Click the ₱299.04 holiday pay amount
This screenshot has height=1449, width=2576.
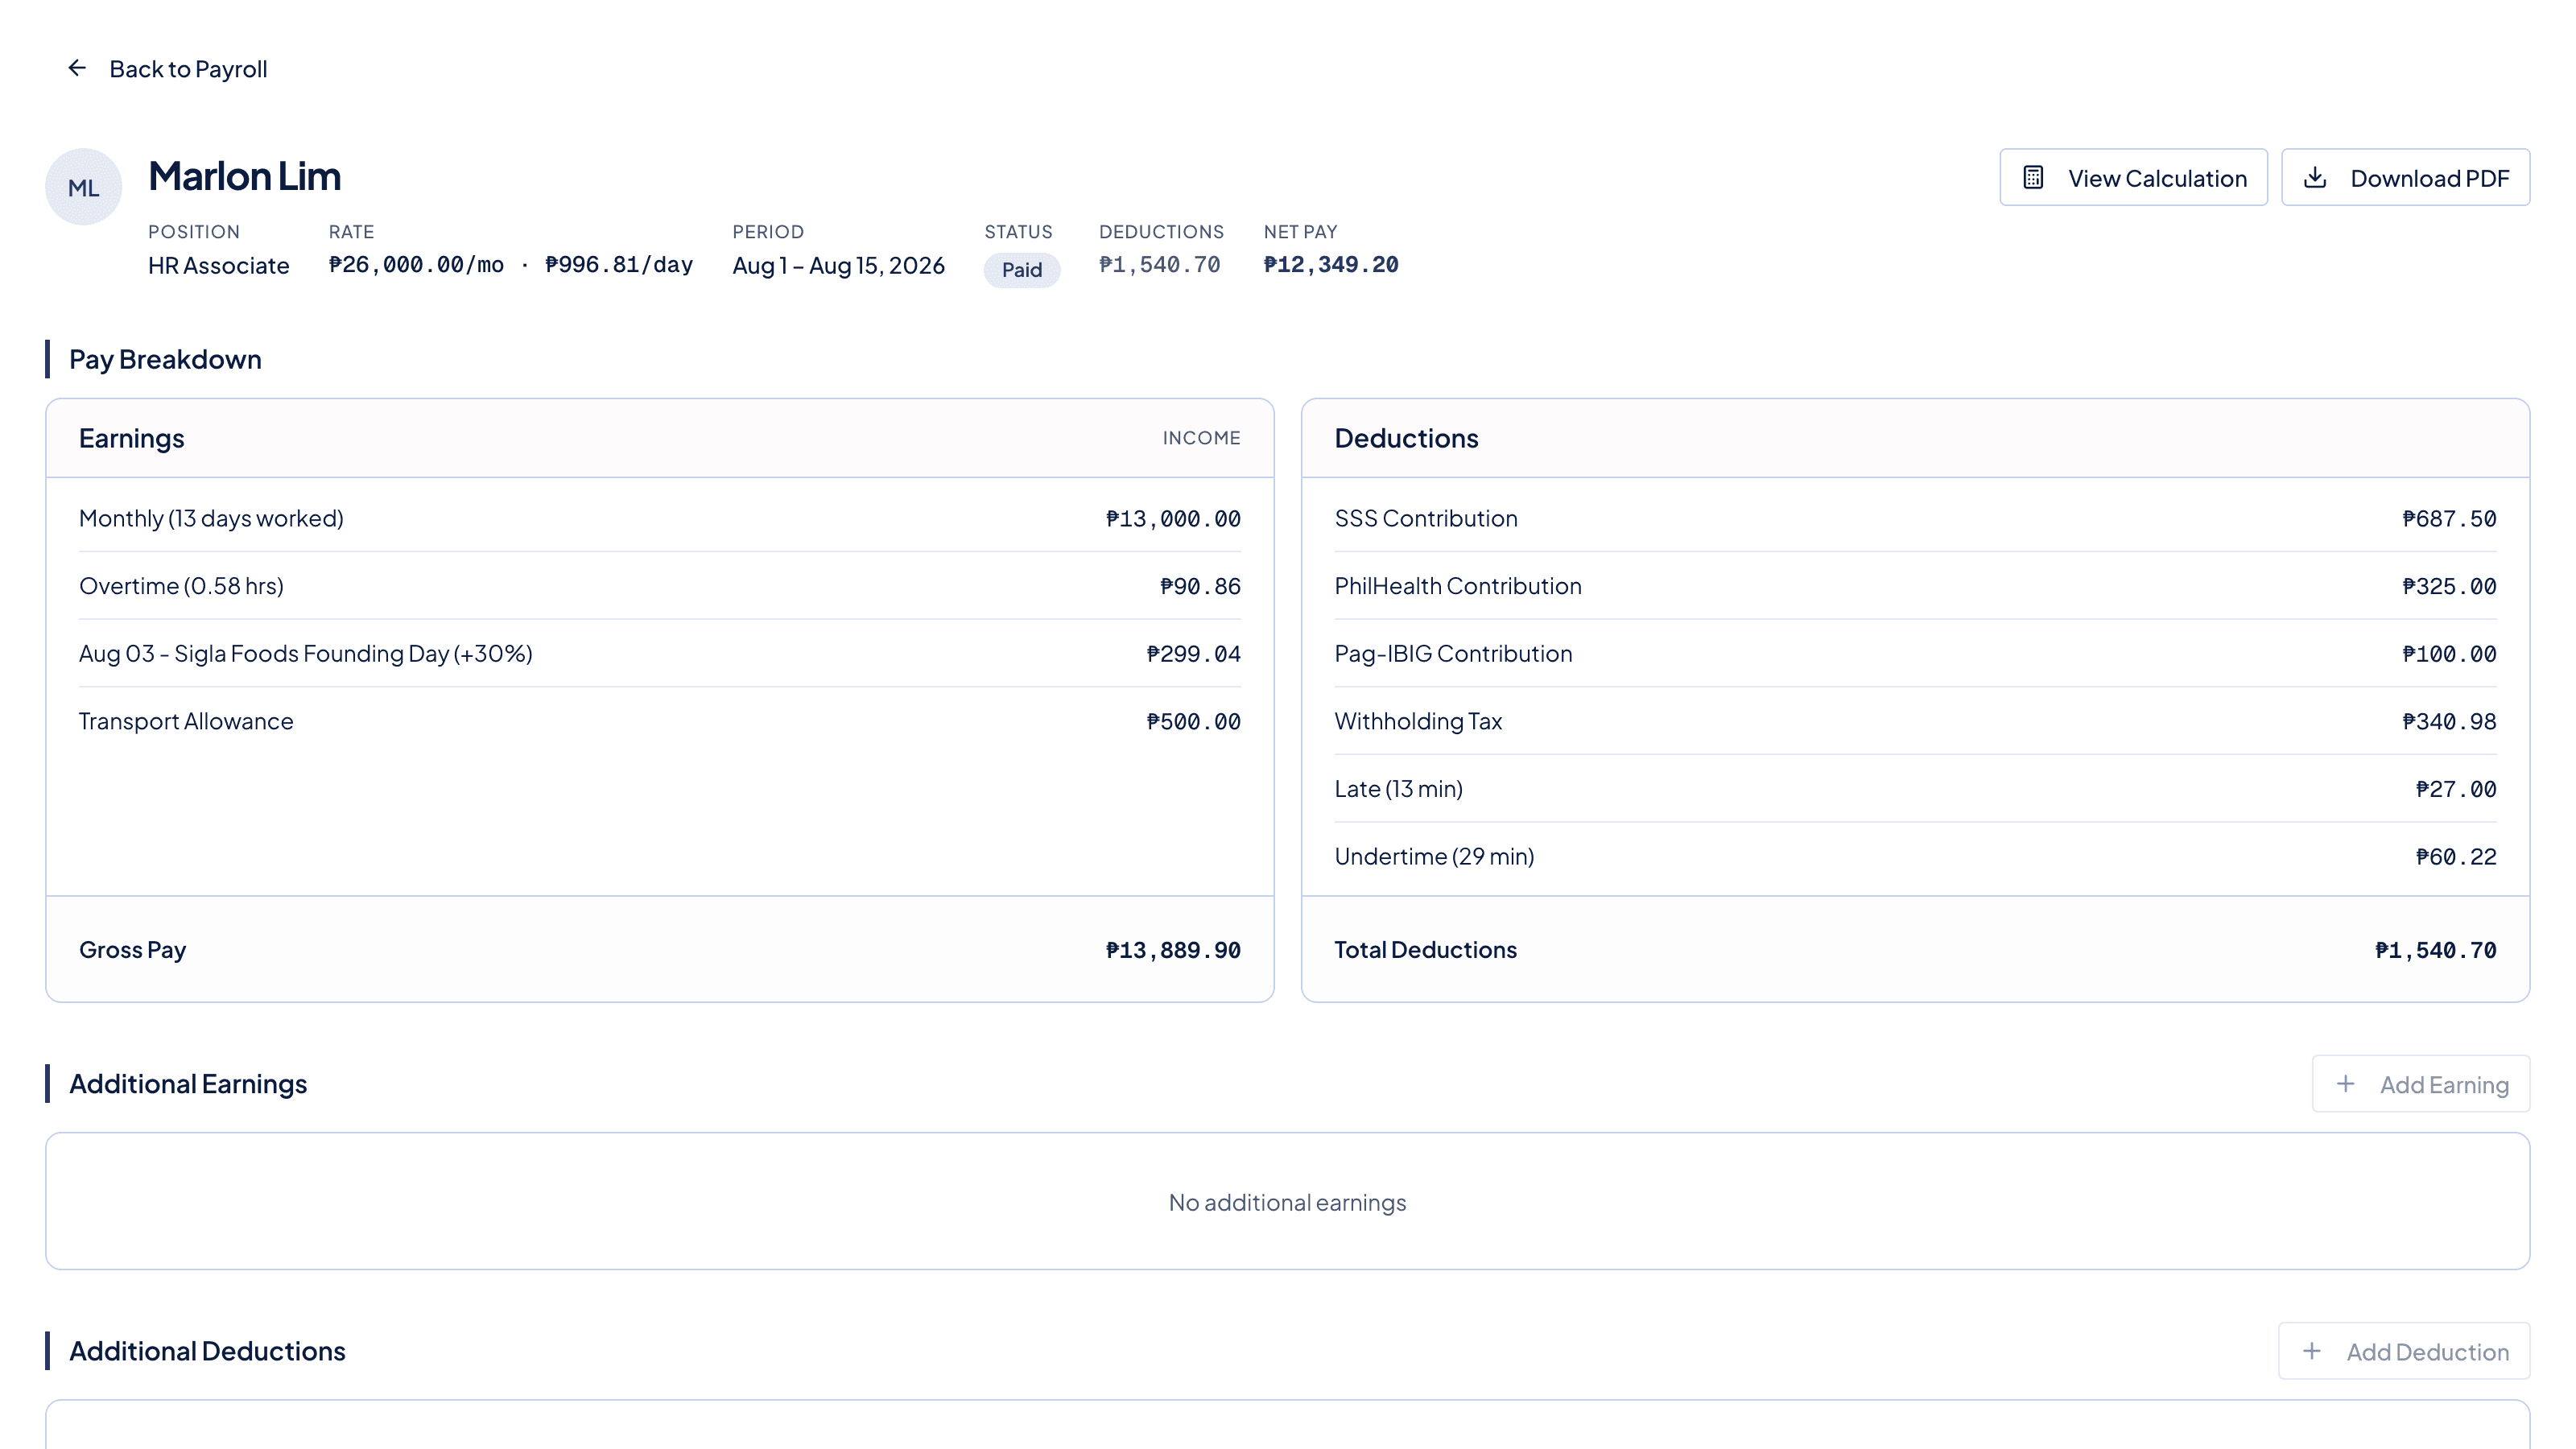pyautogui.click(x=1193, y=654)
